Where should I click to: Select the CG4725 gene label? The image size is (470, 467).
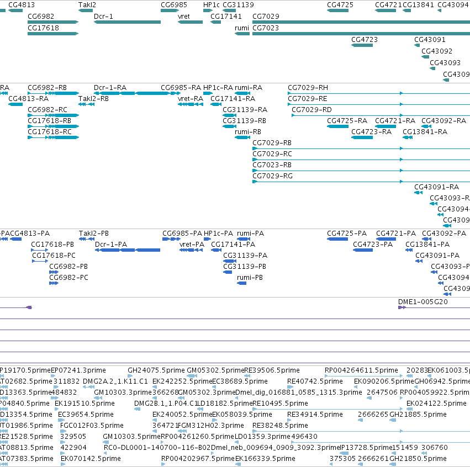click(340, 5)
